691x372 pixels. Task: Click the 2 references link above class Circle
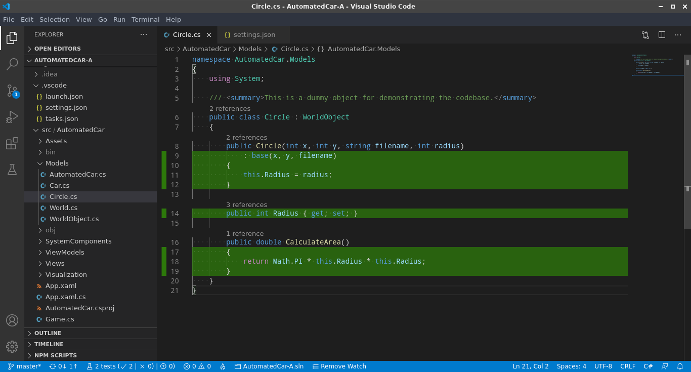click(x=230, y=108)
